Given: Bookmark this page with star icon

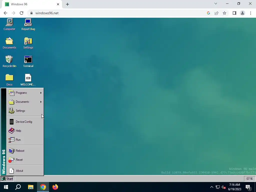Looking at the screenshot, I should [224, 13].
